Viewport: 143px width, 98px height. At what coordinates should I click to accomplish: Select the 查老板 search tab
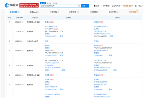pyautogui.click(x=49, y=3)
